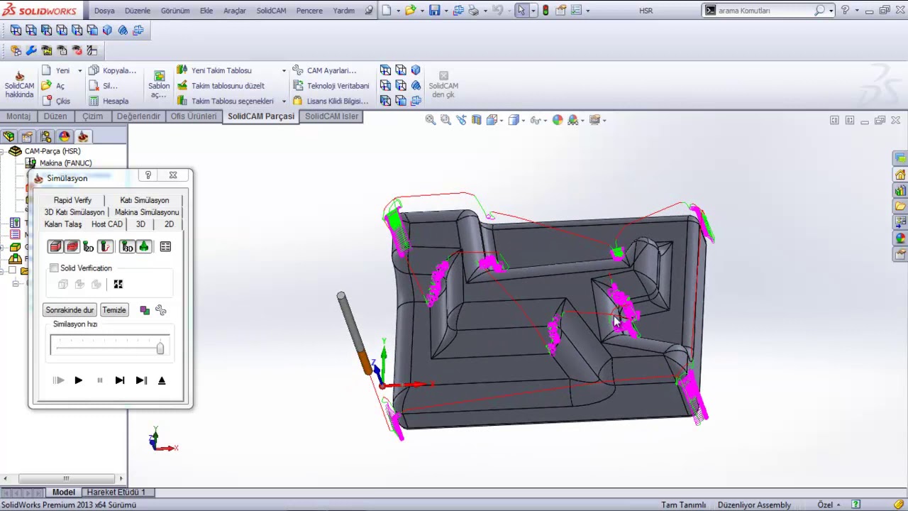Select the Rapid Verify tab
This screenshot has width=908, height=511.
[x=72, y=200]
